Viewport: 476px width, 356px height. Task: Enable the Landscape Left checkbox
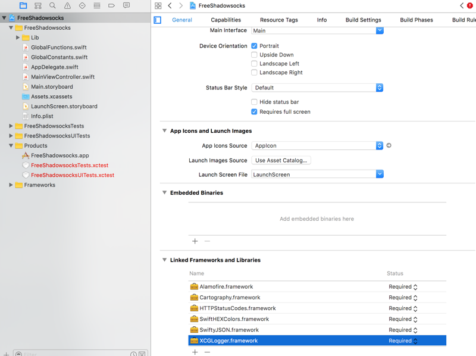pyautogui.click(x=254, y=64)
